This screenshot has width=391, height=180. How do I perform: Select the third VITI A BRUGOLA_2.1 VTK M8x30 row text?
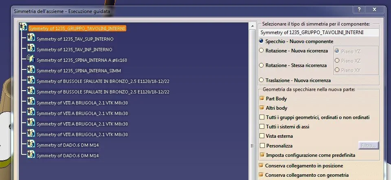coord(82,124)
